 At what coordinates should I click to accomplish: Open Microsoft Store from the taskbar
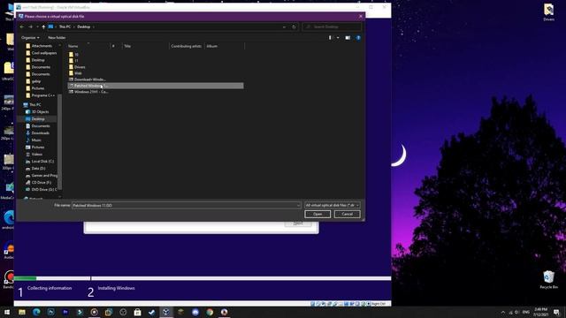point(138,312)
